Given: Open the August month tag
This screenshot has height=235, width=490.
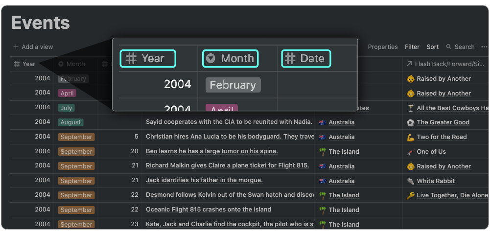Looking at the screenshot, I should (x=70, y=122).
